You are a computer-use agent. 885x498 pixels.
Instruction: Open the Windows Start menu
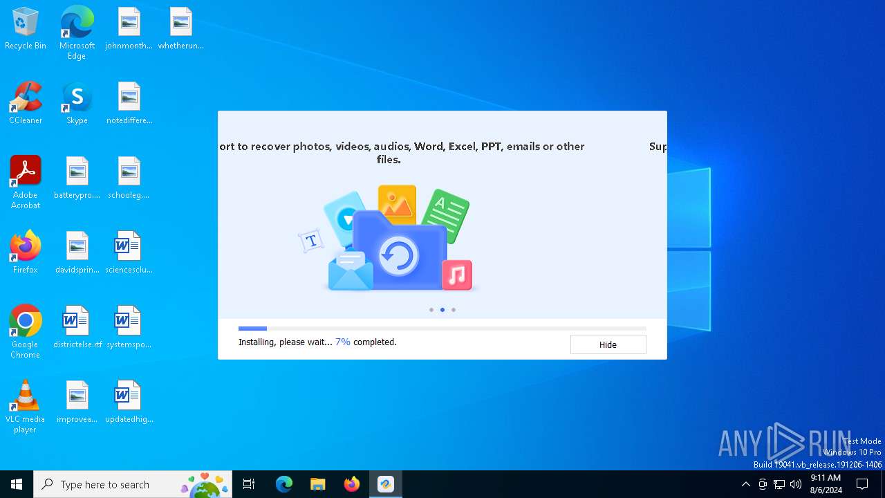pyautogui.click(x=17, y=484)
